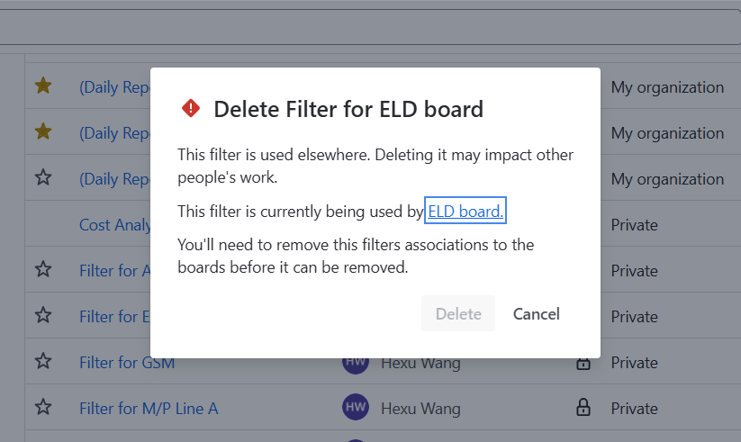
Task: Click Private label in M/P Line A row
Action: [635, 409]
